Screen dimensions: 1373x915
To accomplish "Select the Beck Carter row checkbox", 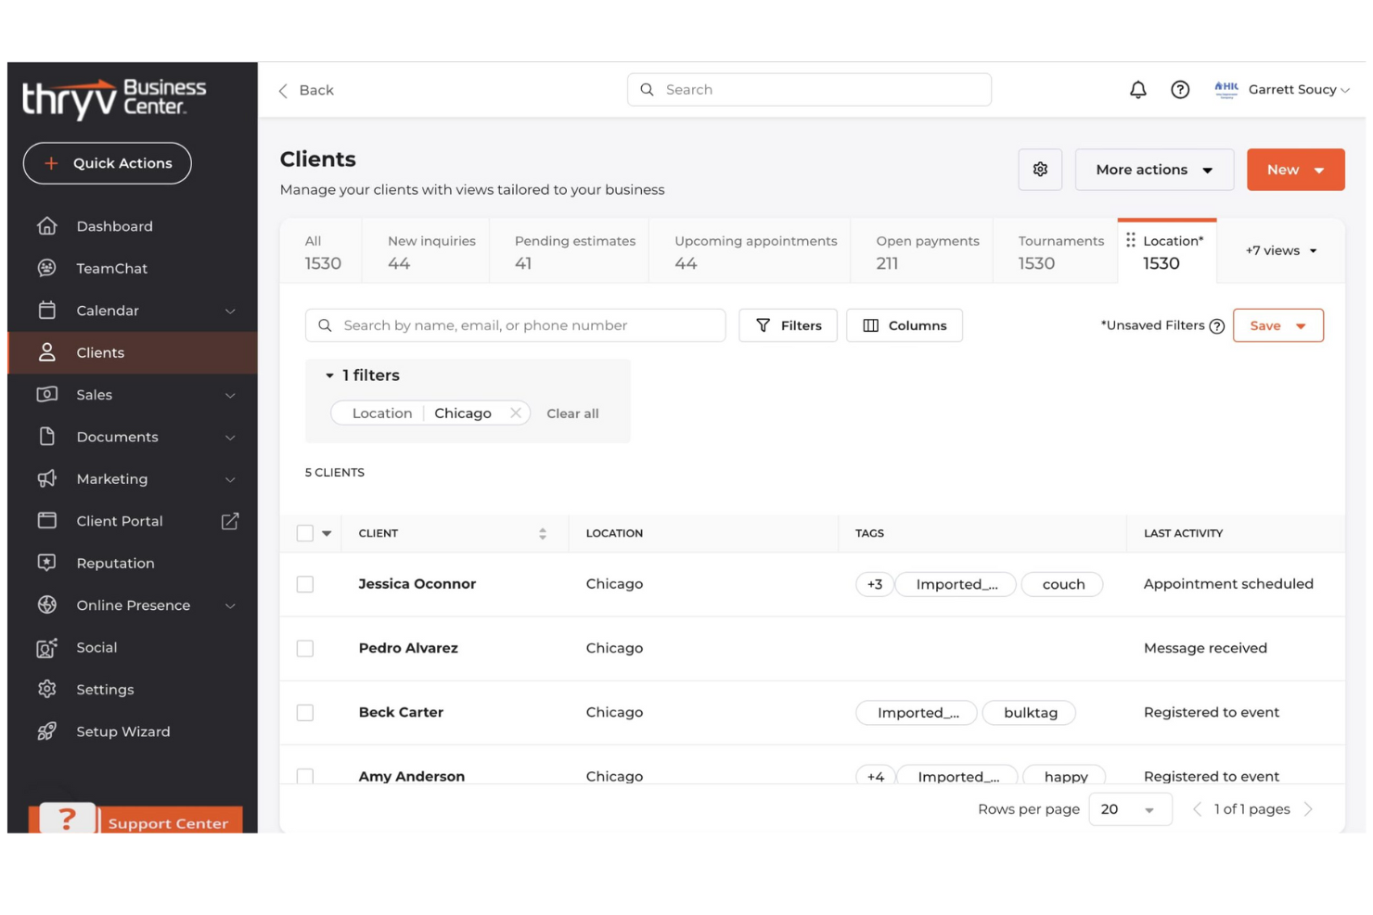I will 304,712.
